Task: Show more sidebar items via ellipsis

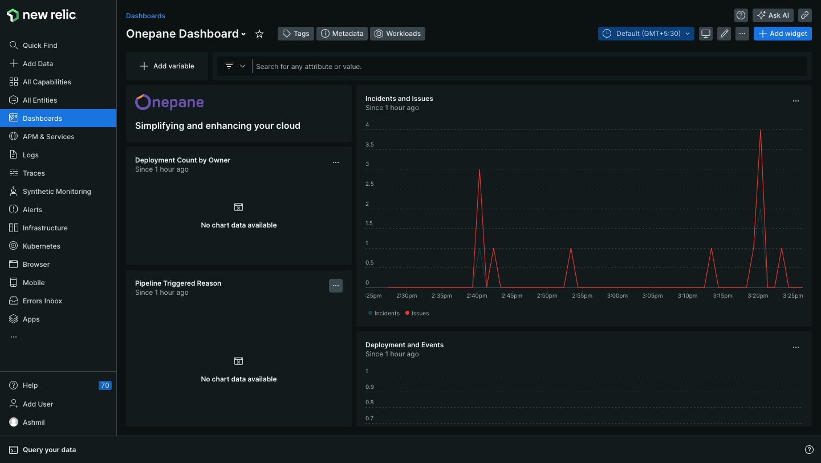Action: [14, 337]
